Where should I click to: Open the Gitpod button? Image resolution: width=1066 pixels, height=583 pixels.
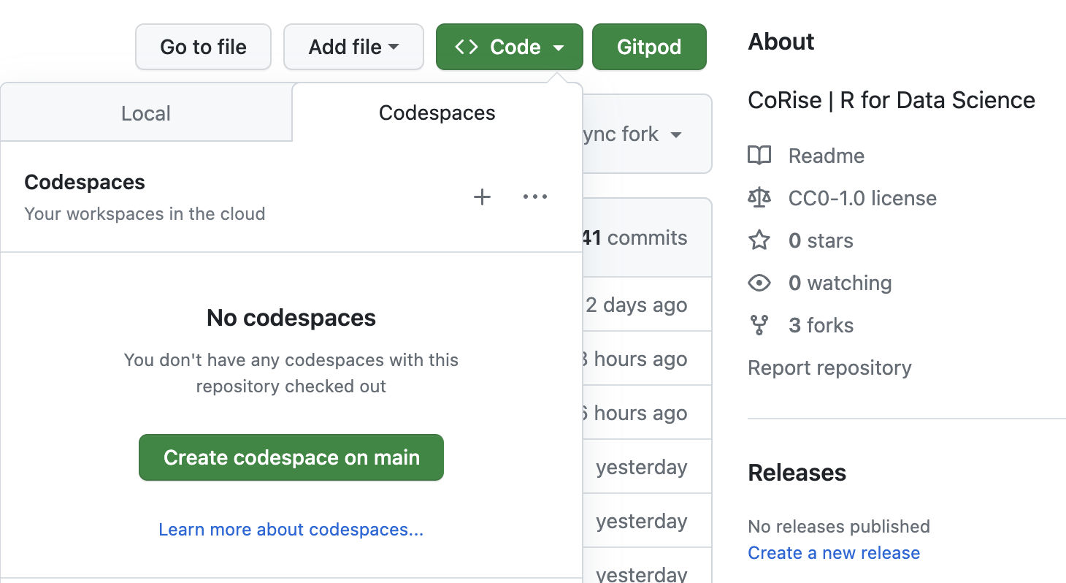tap(649, 47)
